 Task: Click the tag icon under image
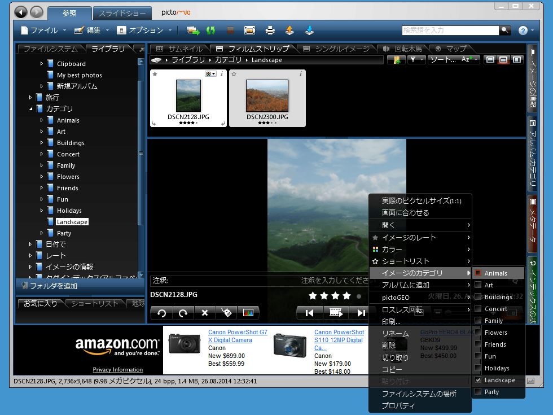point(226,313)
